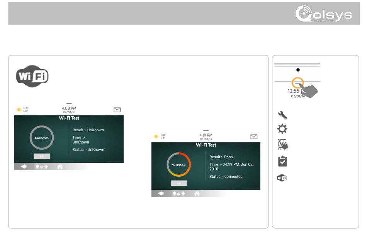367x249 pixels.
Task: Click the UnKnown circular speed gauge
Action: click(42, 138)
